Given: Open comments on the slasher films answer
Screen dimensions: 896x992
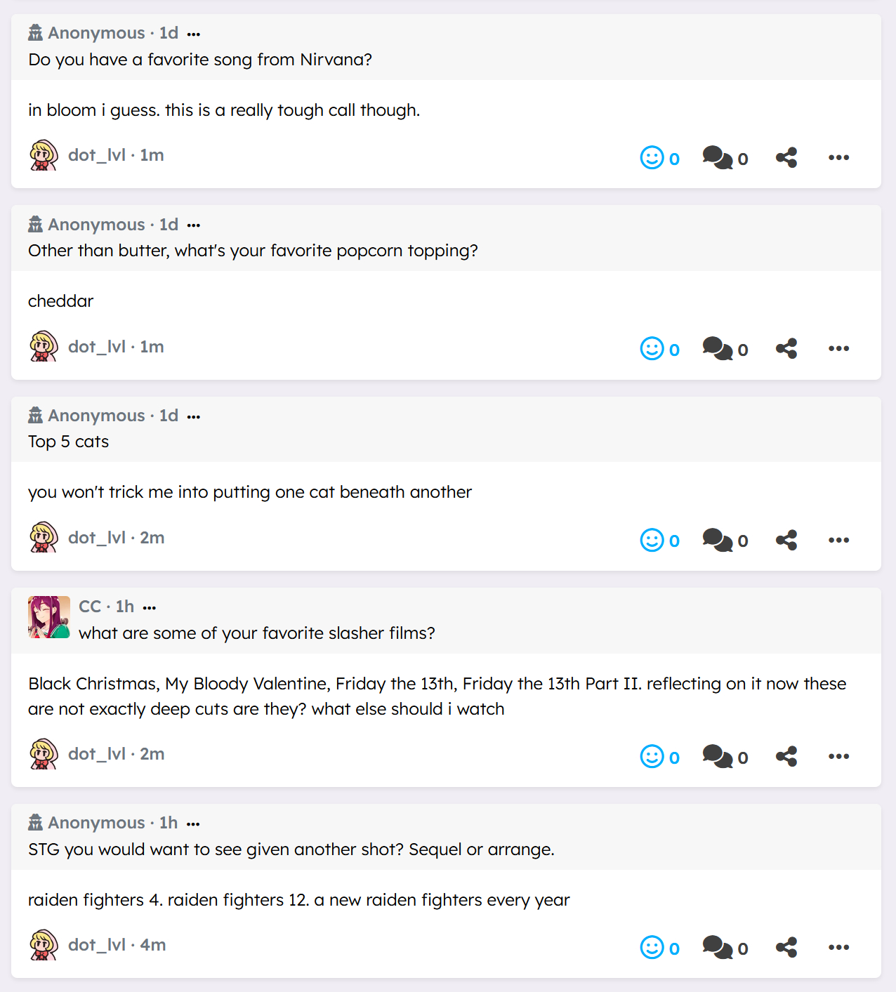Looking at the screenshot, I should pyautogui.click(x=718, y=756).
